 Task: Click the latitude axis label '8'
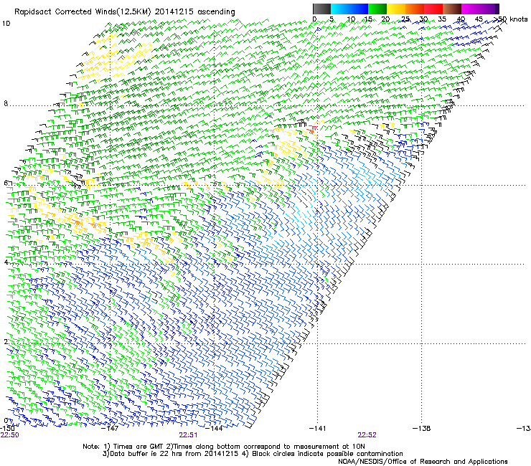tap(6, 103)
